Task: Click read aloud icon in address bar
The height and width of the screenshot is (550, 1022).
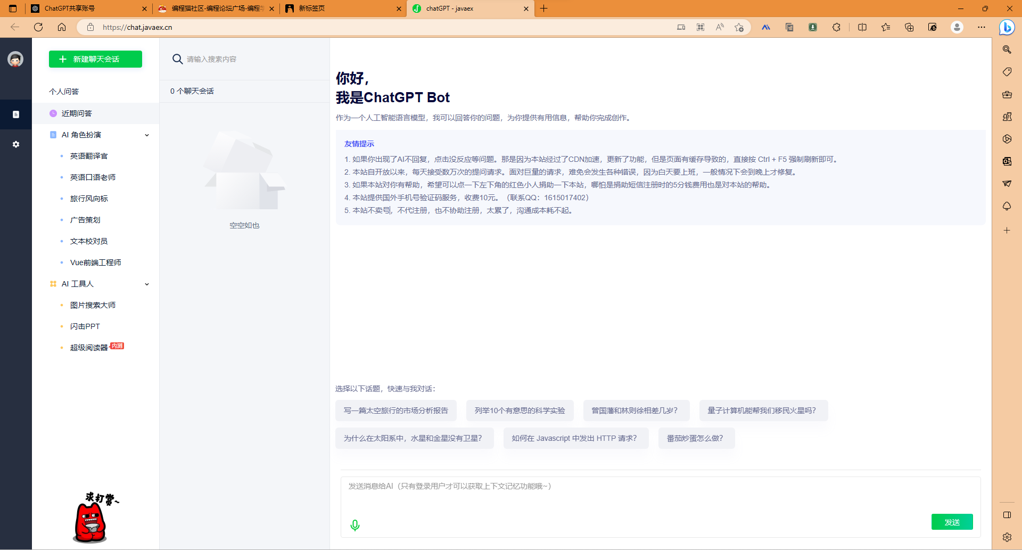Action: pyautogui.click(x=720, y=27)
